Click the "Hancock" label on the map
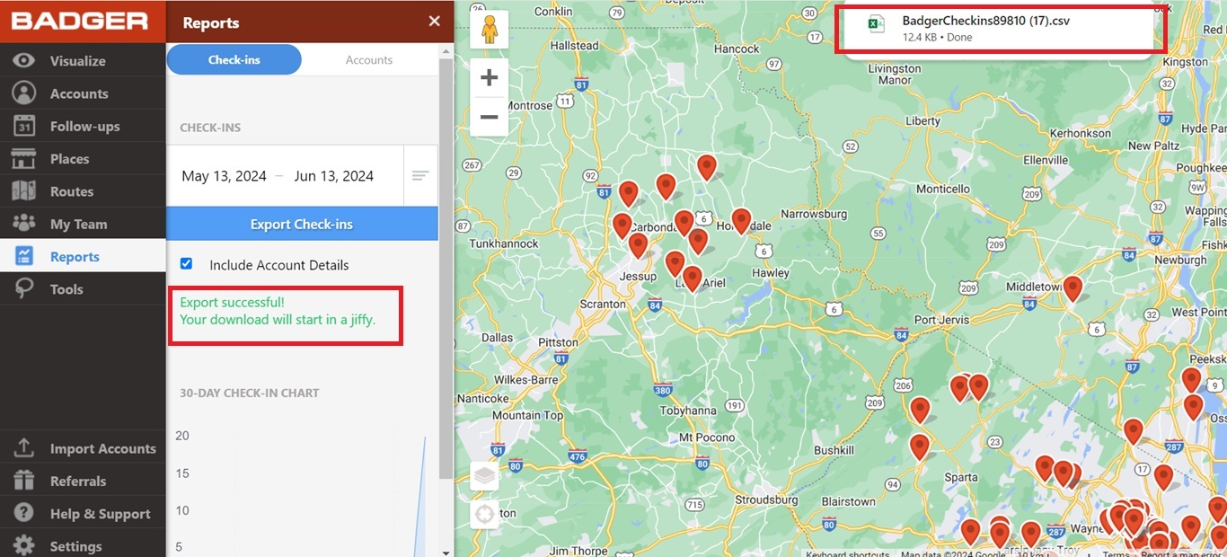The height and width of the screenshot is (557, 1227). point(737,49)
